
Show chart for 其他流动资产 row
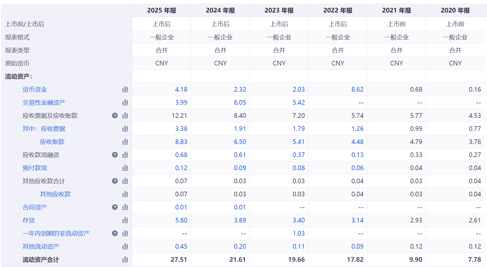125,246
